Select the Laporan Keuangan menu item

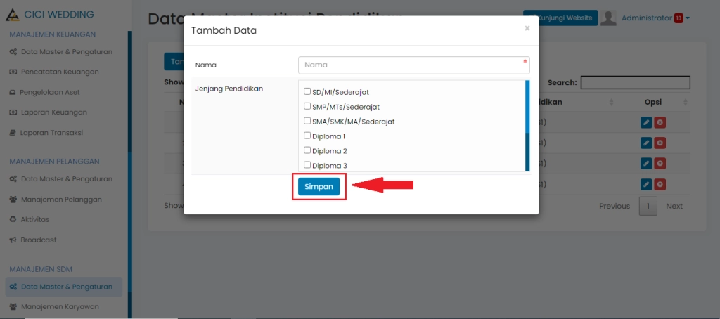coord(53,112)
